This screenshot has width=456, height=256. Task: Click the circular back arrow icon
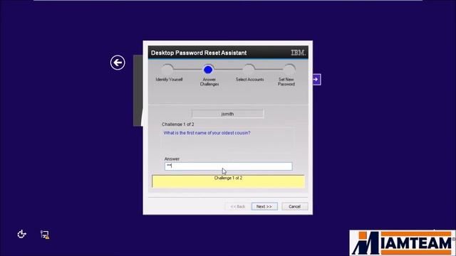click(x=118, y=63)
